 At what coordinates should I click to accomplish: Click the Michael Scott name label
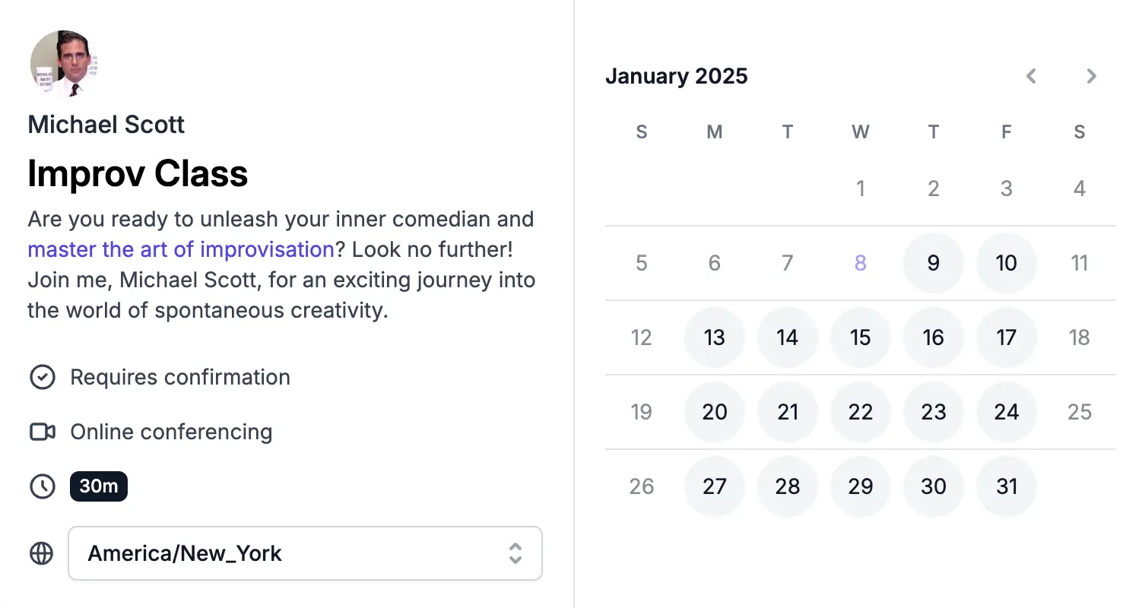106,125
